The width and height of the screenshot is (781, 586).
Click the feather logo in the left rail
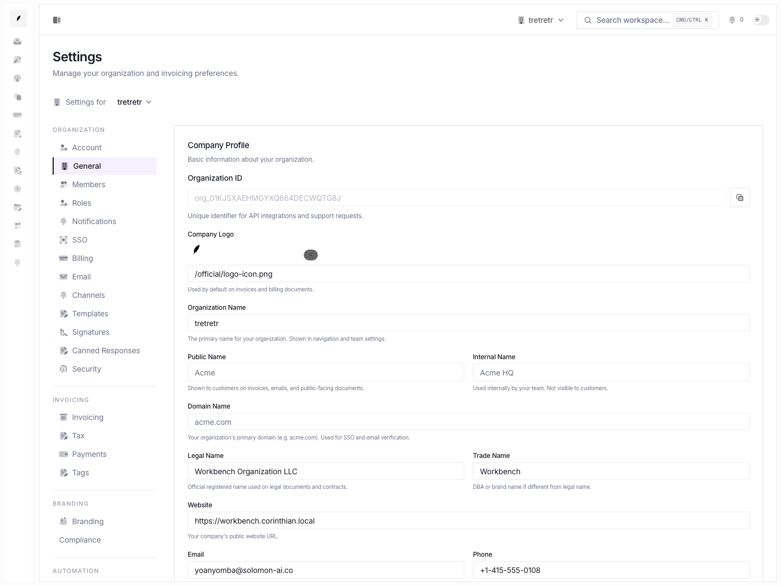click(18, 18)
